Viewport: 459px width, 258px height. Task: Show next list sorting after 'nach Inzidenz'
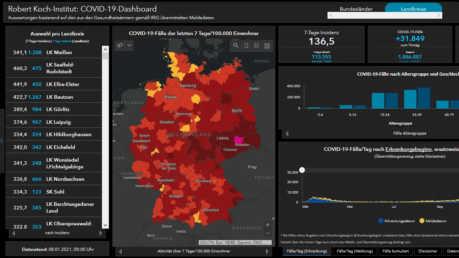100,233
